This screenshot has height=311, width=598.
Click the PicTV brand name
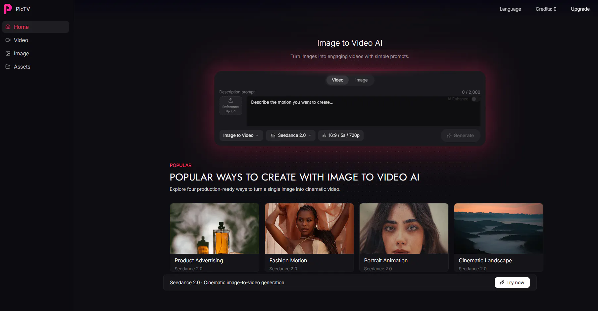(x=23, y=9)
